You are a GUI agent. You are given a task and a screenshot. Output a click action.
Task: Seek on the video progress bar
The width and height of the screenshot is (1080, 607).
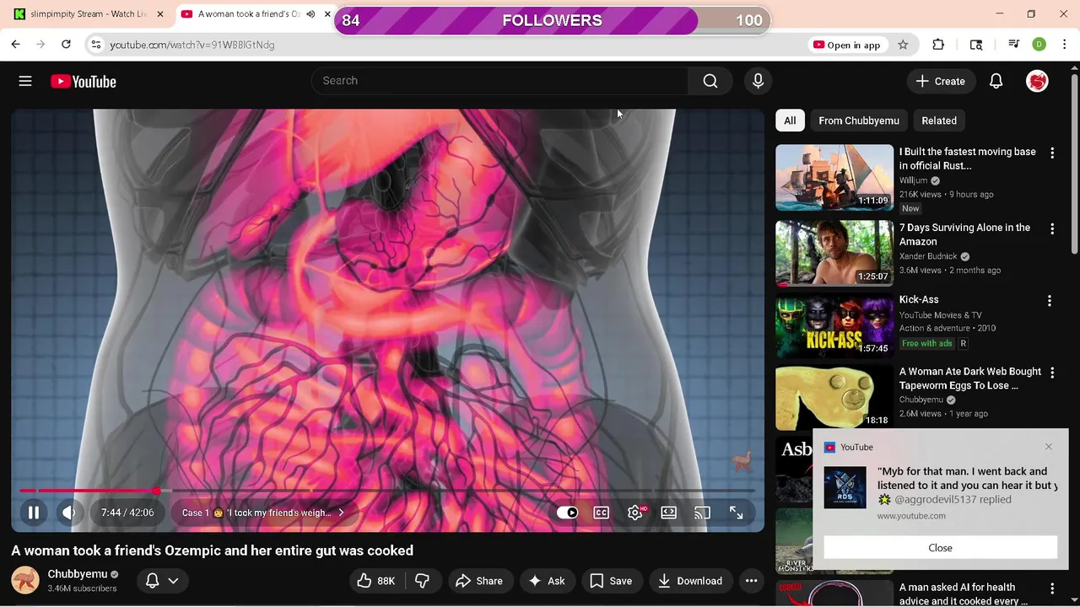[x=388, y=491]
